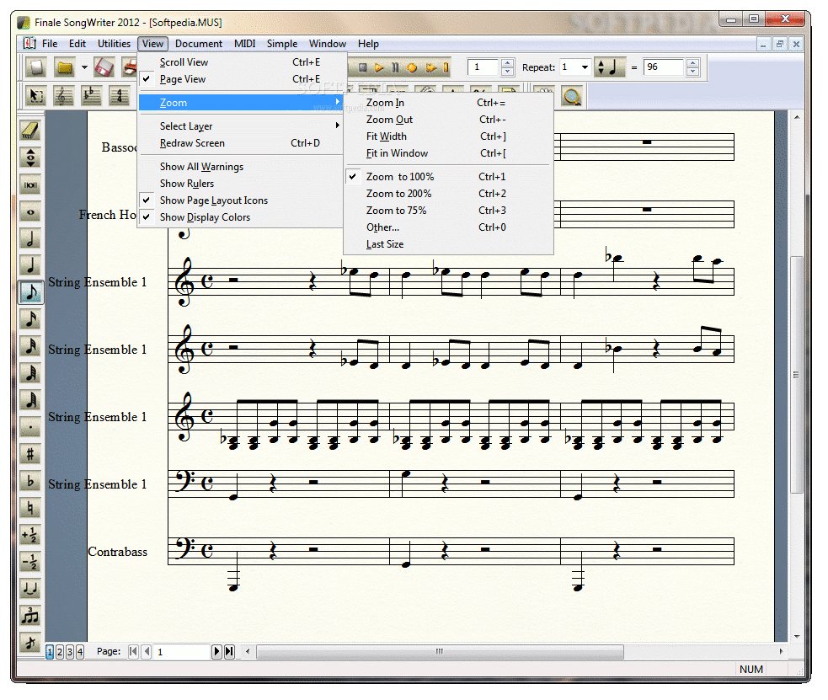Click the lower half step tool
Screen dimensions: 828x700
[x=30, y=562]
